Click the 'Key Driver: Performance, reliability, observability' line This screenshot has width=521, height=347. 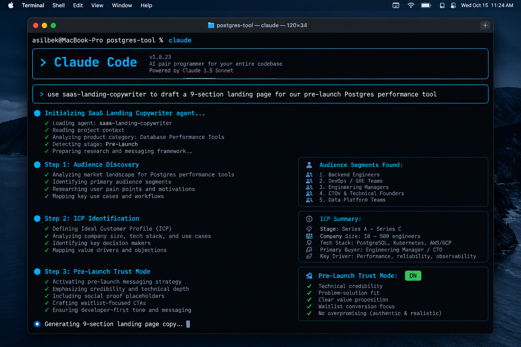[x=398, y=256]
